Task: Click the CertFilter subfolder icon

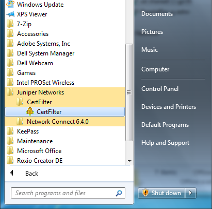Action: 20,102
